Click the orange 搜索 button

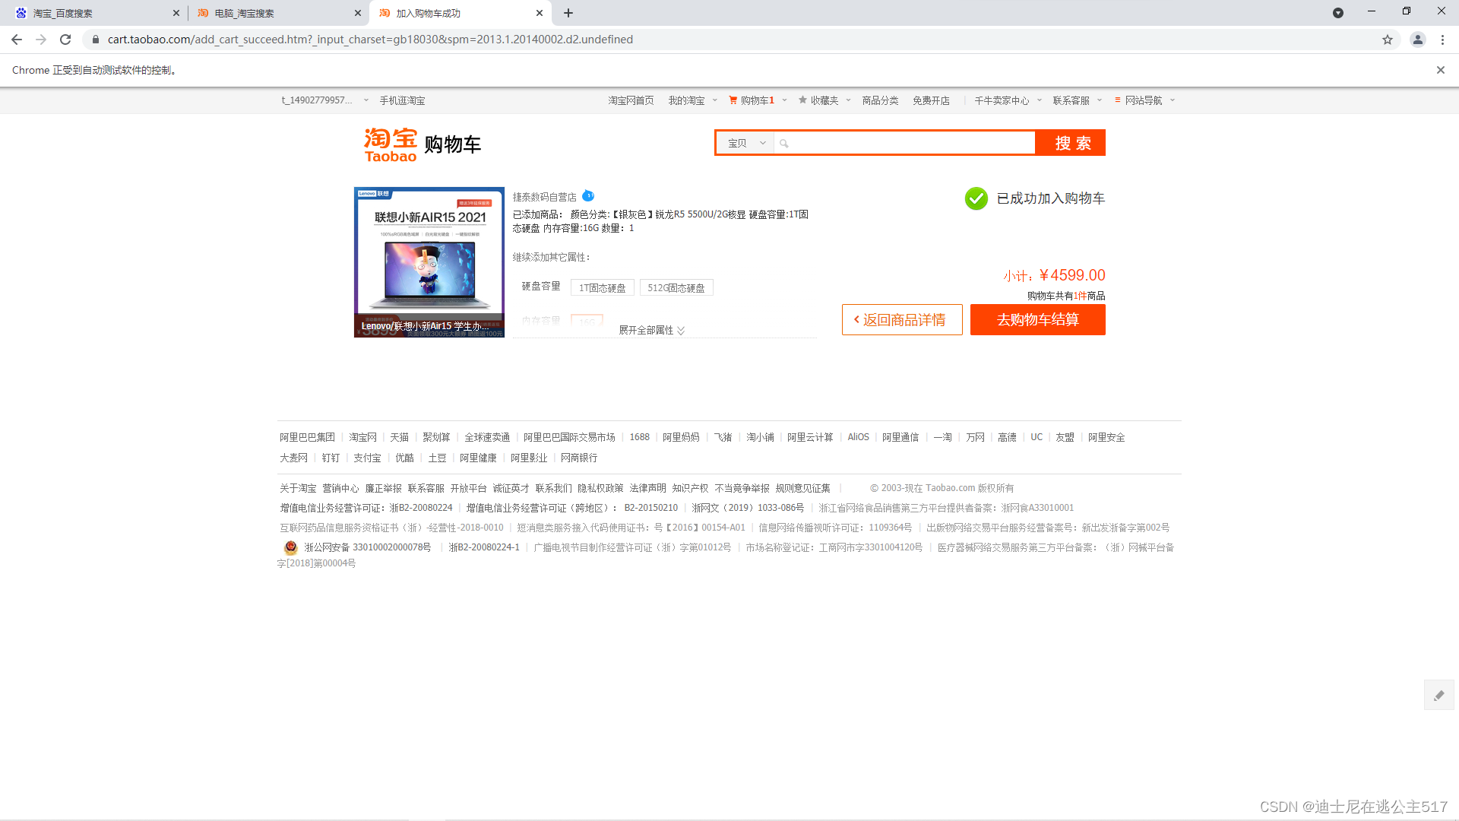point(1071,143)
